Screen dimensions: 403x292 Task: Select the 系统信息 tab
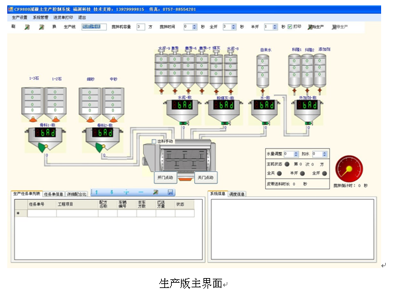[x=217, y=194]
